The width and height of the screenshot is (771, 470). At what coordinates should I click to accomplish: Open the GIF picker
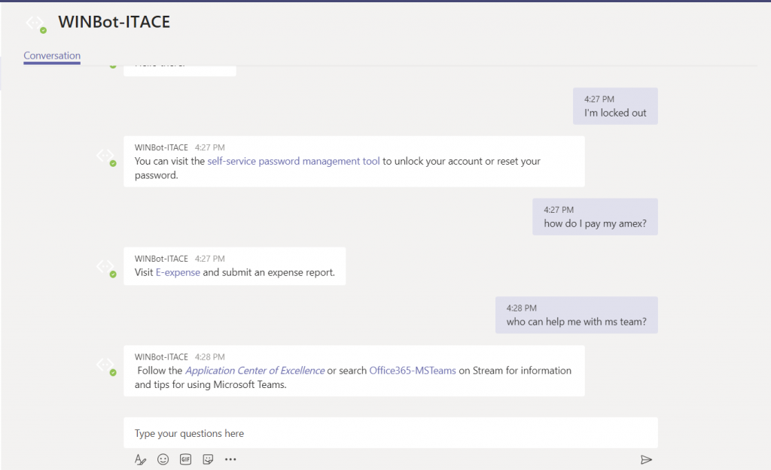click(x=185, y=459)
